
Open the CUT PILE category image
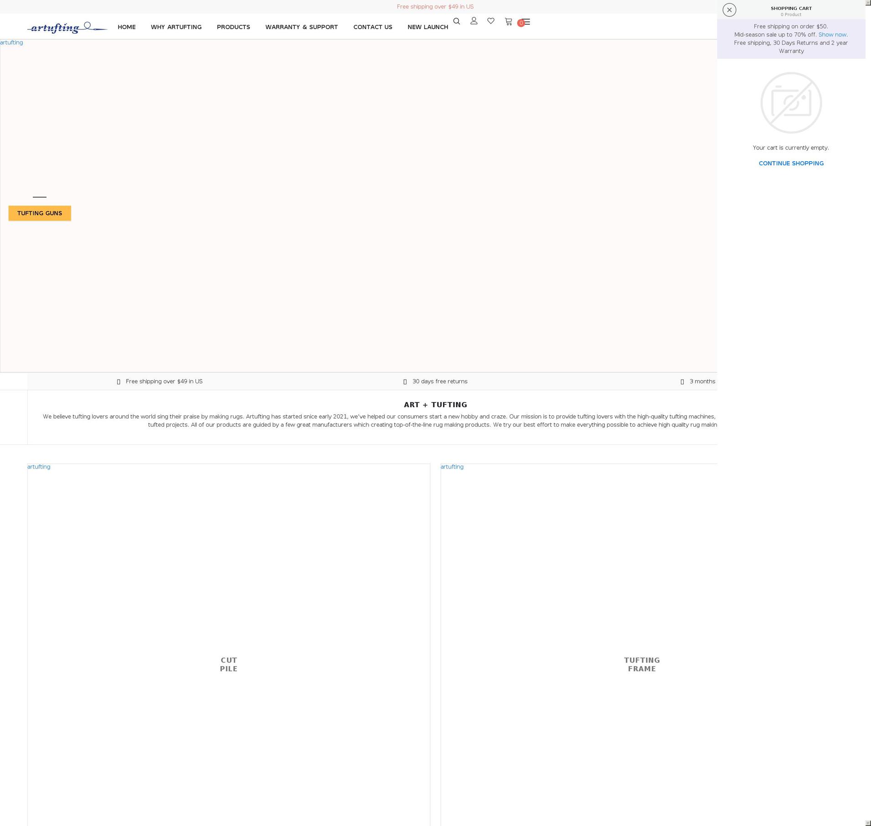pyautogui.click(x=228, y=664)
